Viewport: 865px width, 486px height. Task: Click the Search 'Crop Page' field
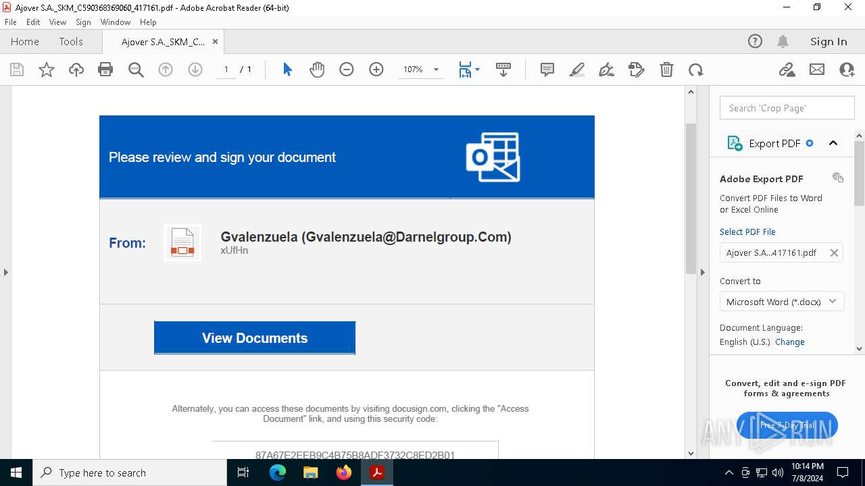[787, 108]
